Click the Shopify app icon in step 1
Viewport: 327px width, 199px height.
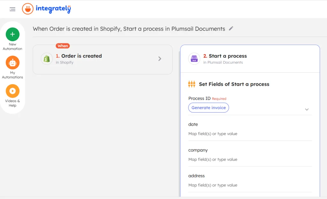click(x=47, y=59)
